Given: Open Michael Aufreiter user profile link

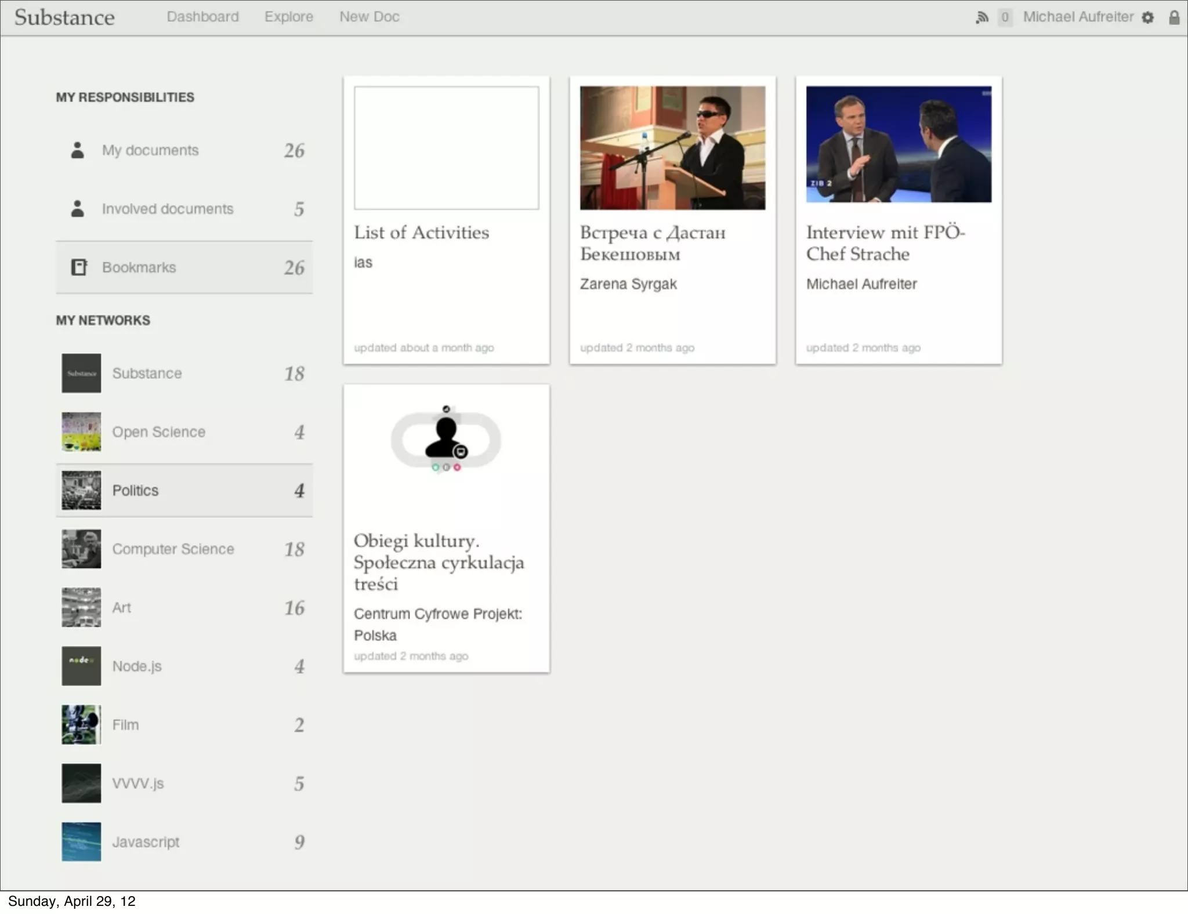Looking at the screenshot, I should coord(1077,17).
